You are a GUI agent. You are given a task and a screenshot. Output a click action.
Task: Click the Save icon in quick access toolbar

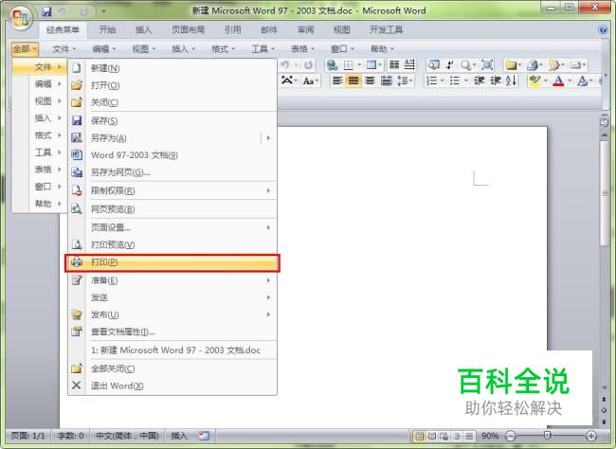pyautogui.click(x=46, y=11)
